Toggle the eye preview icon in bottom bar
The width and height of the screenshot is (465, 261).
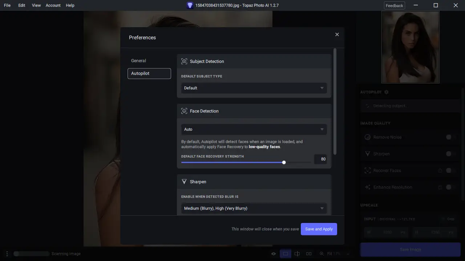(274, 254)
